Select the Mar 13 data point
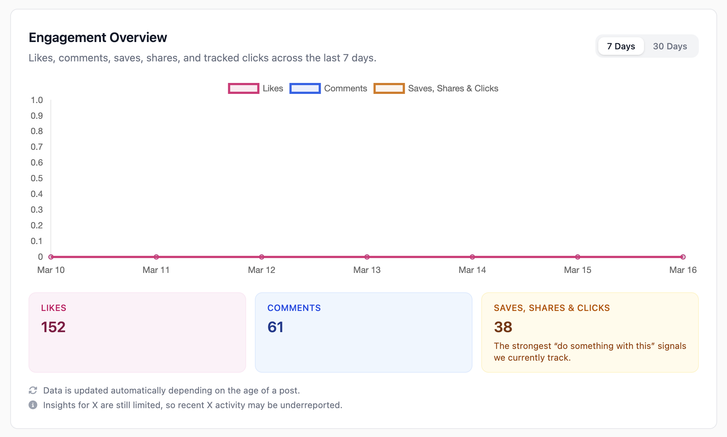Image resolution: width=727 pixels, height=437 pixels. (x=367, y=257)
